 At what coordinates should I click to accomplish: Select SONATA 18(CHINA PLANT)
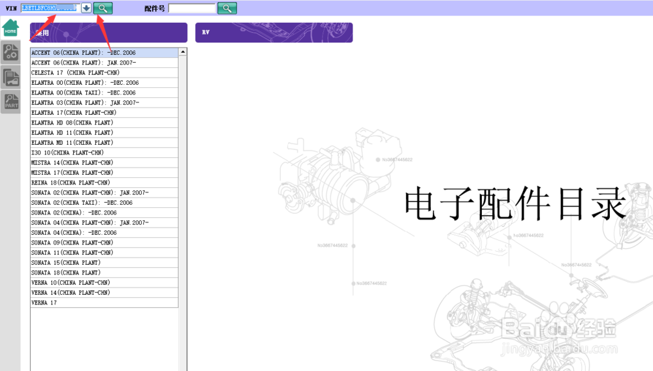(104, 273)
